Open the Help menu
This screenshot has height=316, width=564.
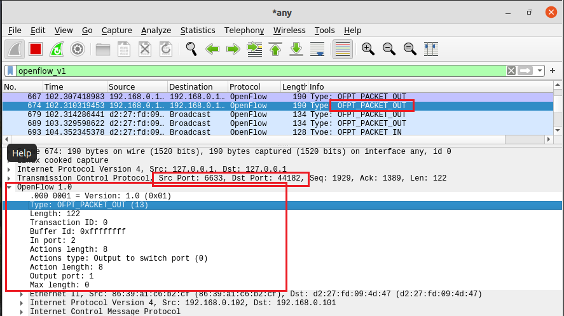pos(352,31)
